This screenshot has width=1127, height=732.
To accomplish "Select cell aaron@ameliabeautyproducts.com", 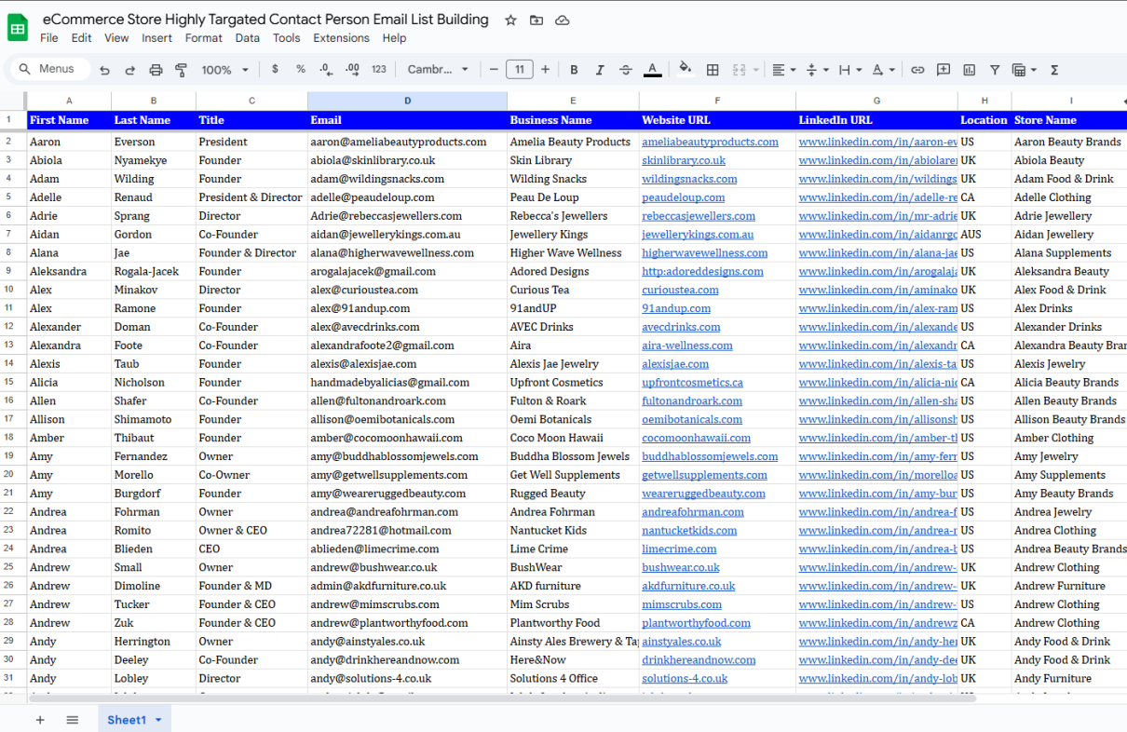I will (407, 142).
